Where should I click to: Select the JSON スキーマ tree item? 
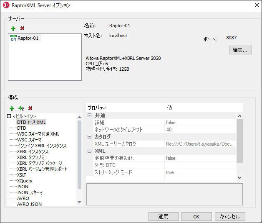click(x=30, y=192)
